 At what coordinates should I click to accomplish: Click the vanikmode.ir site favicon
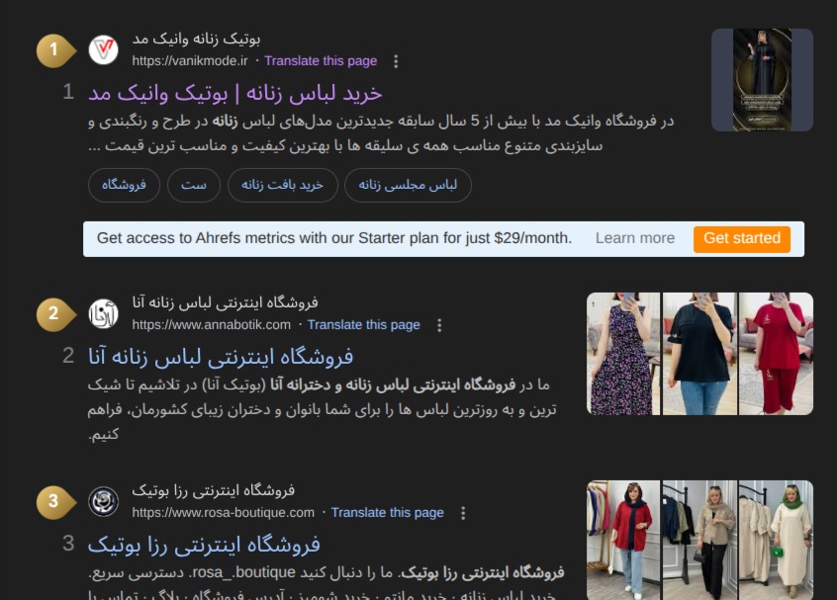[103, 49]
